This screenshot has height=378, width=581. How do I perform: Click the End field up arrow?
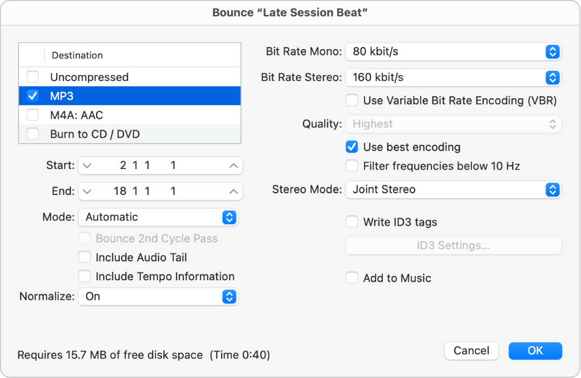[x=232, y=191]
